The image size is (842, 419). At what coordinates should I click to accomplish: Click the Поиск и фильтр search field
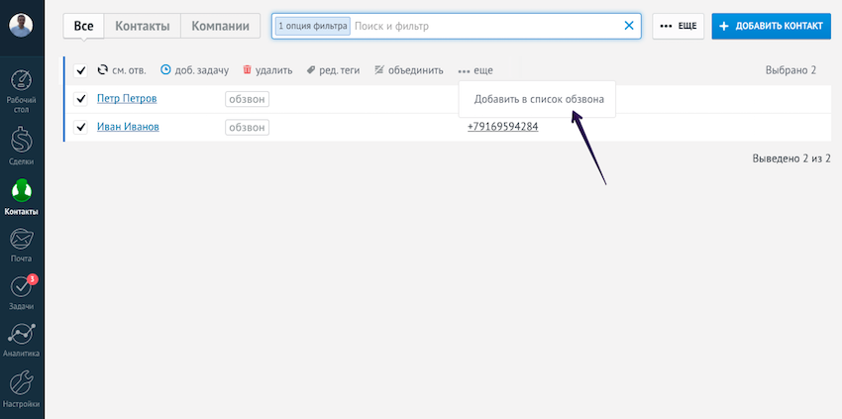pos(485,26)
